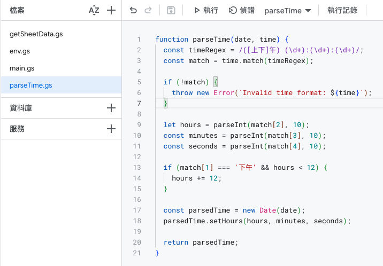This screenshot has width=383, height=266.
Task: Run the script with 執行 button
Action: (x=205, y=10)
